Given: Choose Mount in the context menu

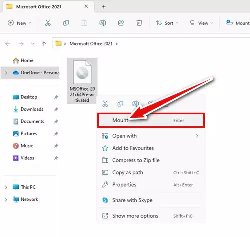Looking at the screenshot, I should point(151,120).
